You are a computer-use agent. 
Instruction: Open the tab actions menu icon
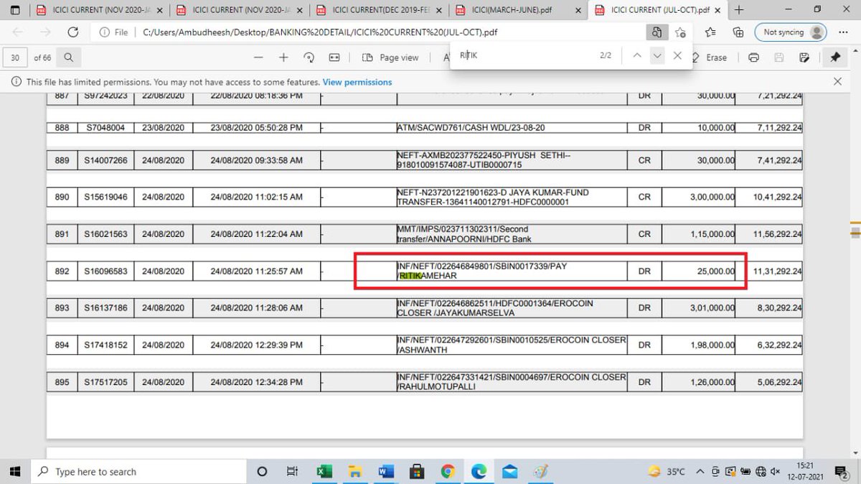[x=15, y=10]
